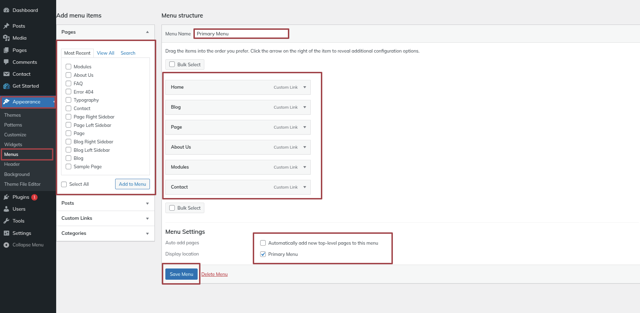Check the Error 404 page checkbox
Viewport: 640px width, 313px height.
click(68, 92)
